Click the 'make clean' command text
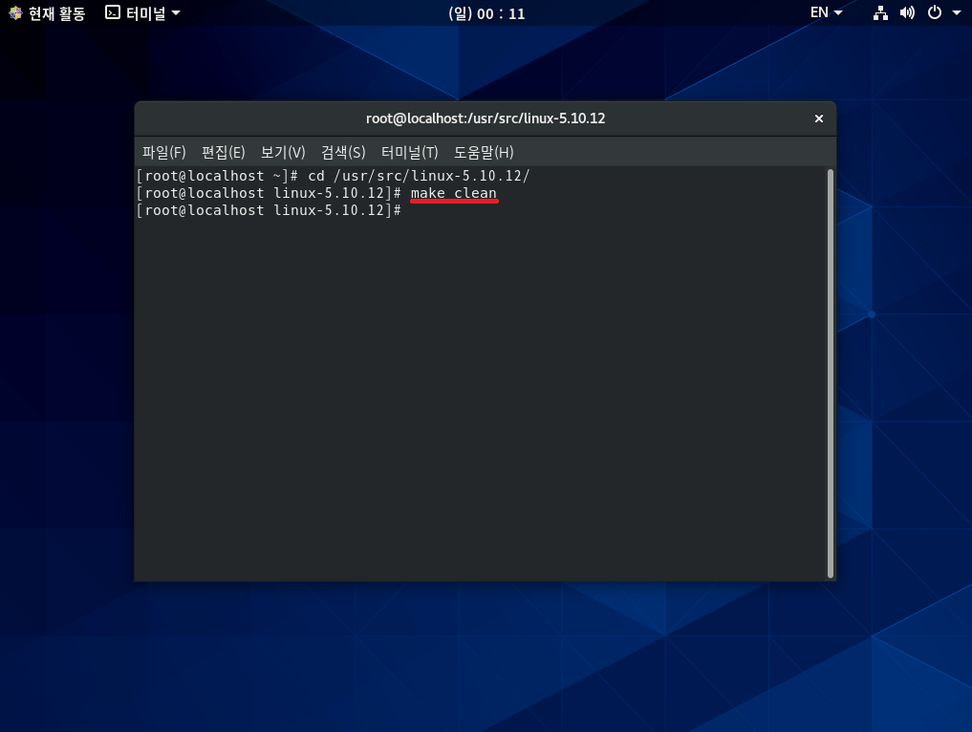The height and width of the screenshot is (732, 972). pyautogui.click(x=454, y=193)
